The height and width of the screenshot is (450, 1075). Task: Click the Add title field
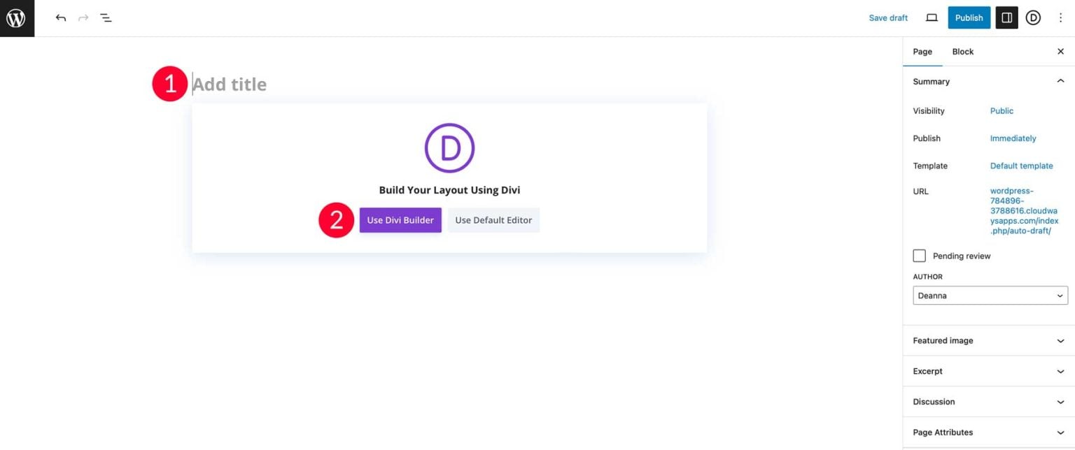click(x=449, y=85)
